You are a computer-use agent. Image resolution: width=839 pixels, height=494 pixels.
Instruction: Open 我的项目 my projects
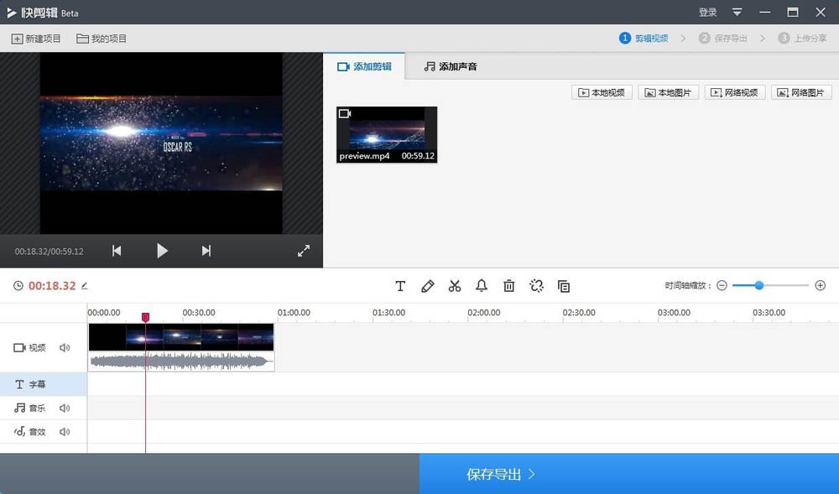point(102,39)
